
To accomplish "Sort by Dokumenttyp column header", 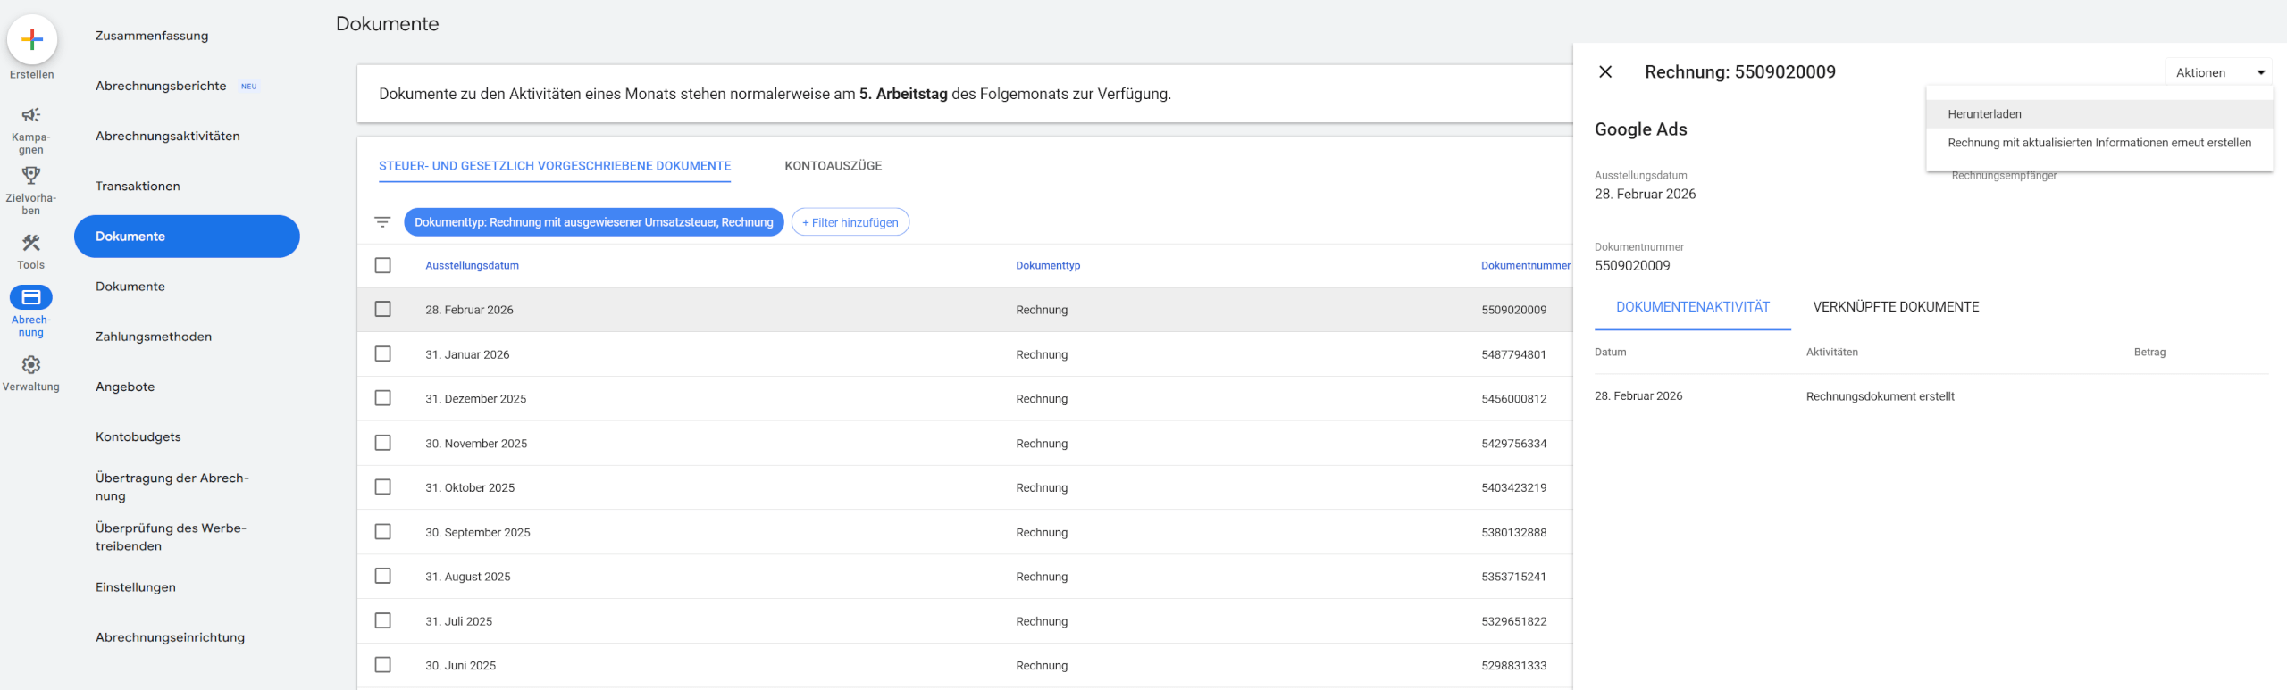I will [1048, 265].
